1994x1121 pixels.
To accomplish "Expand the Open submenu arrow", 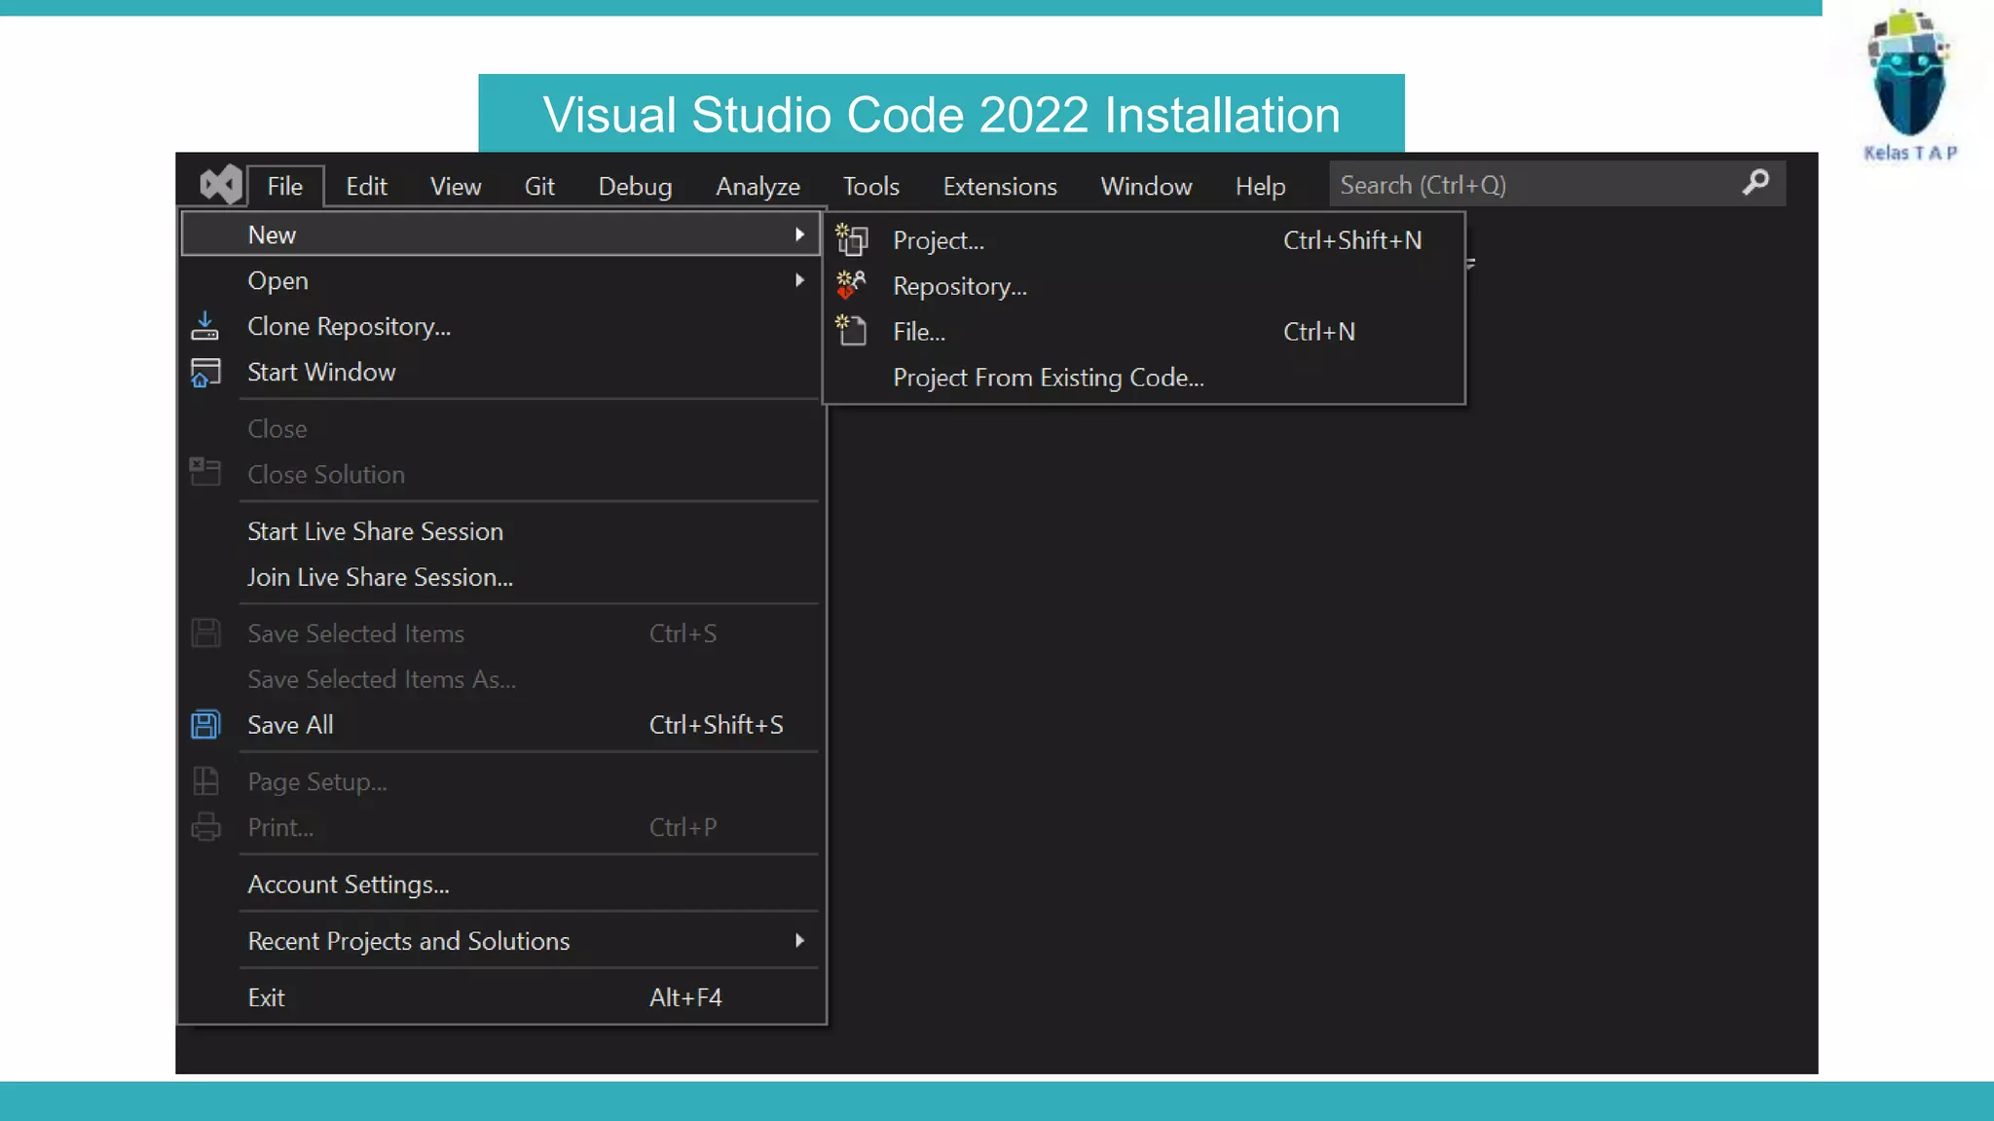I will [799, 280].
